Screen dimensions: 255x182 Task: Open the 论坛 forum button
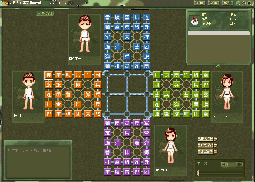tap(199, 3)
